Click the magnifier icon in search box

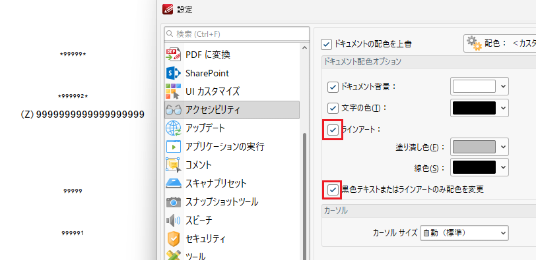170,34
